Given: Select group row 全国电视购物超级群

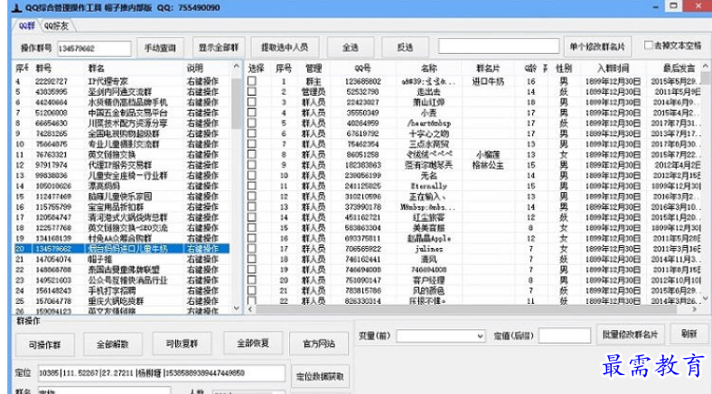Looking at the screenshot, I should 122,133.
